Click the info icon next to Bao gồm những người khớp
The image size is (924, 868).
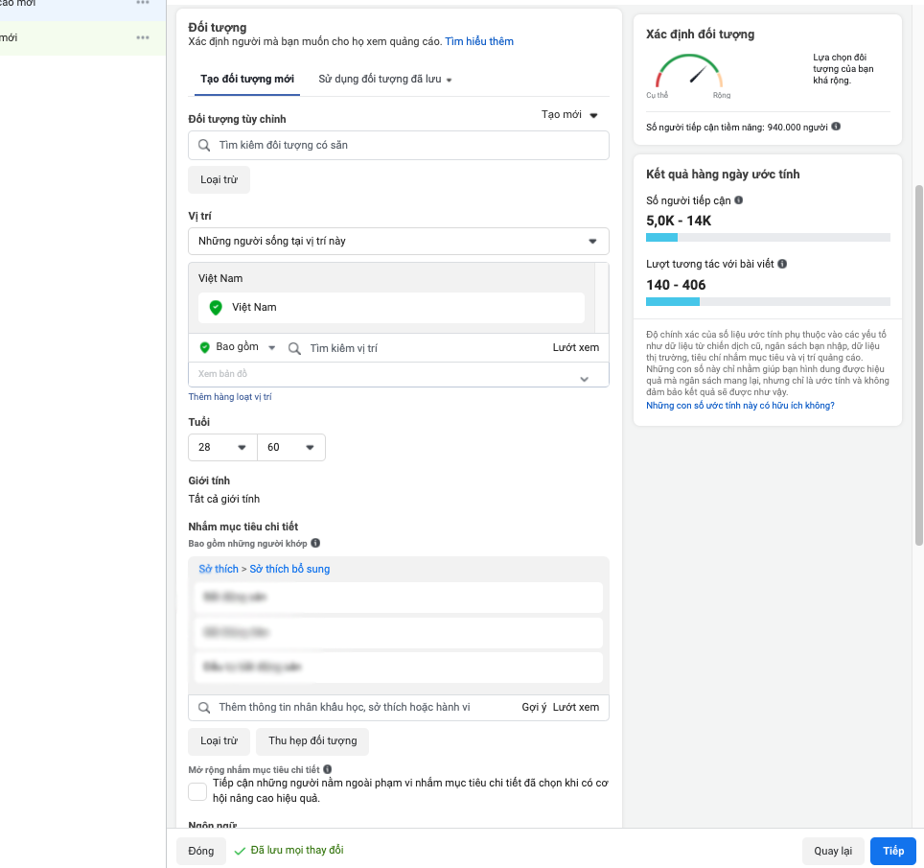(x=316, y=543)
